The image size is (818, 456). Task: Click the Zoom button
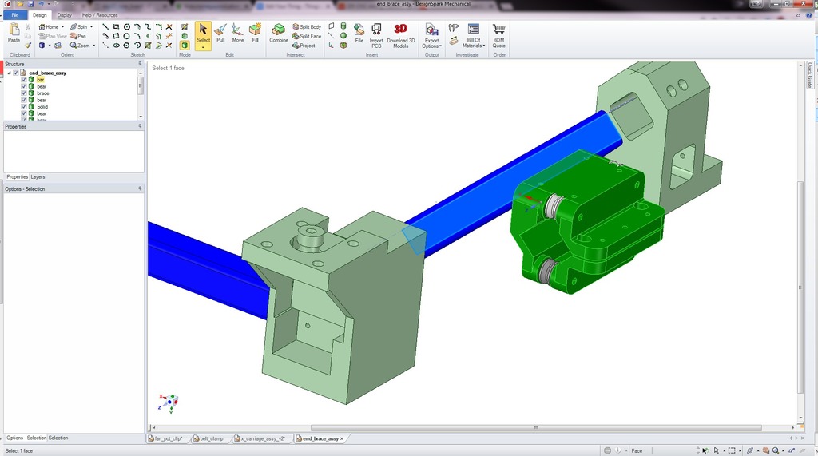81,46
